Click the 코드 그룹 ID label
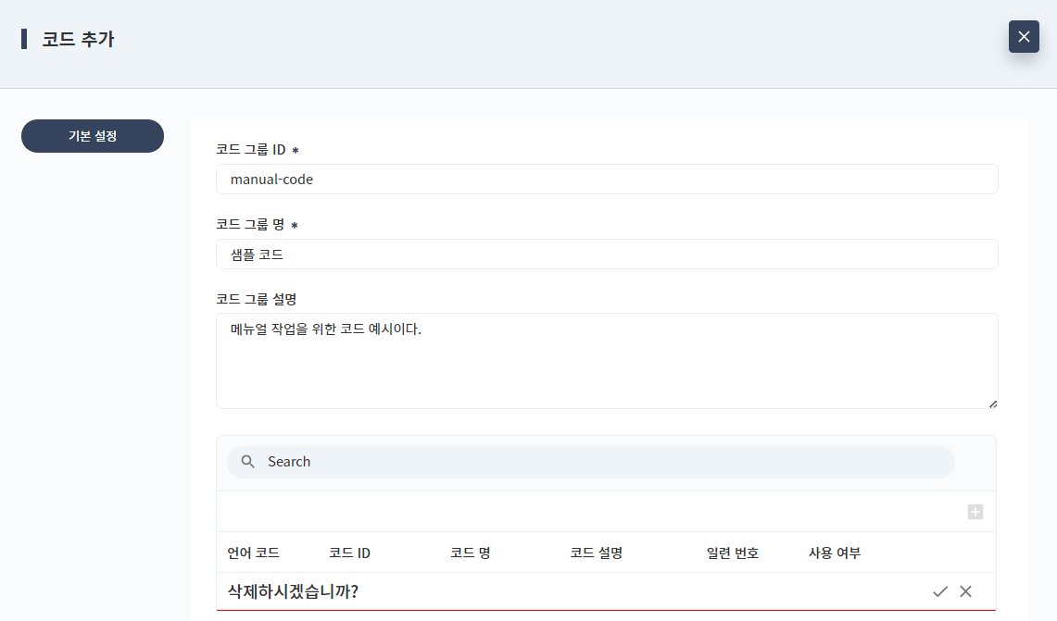The height and width of the screenshot is (621, 1057). click(251, 150)
